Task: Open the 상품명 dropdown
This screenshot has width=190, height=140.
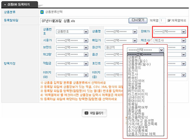Action: coord(121,32)
